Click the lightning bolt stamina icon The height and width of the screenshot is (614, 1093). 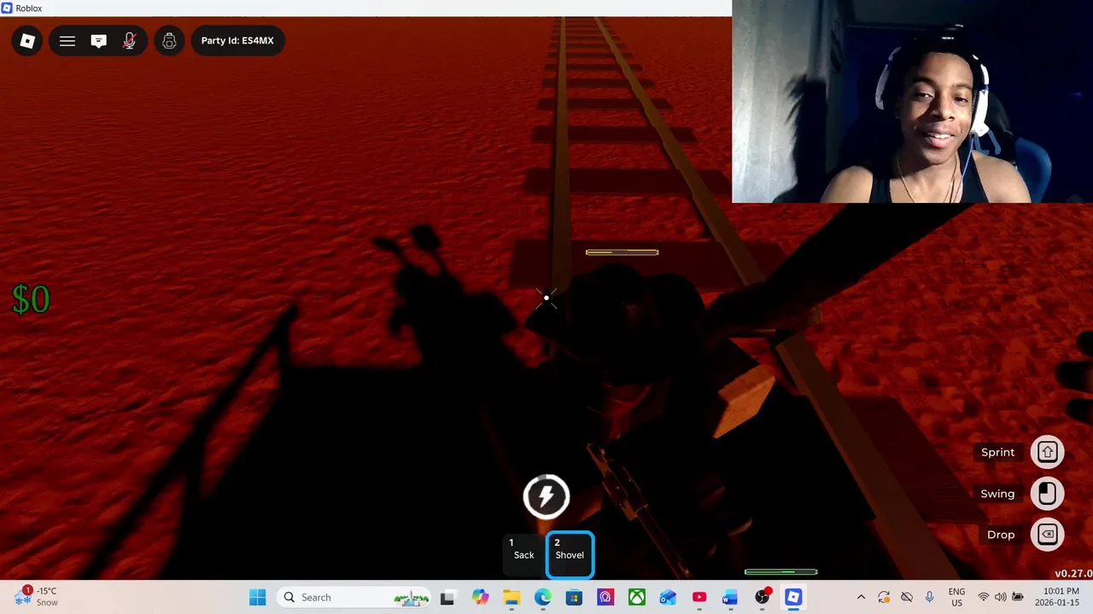point(546,496)
